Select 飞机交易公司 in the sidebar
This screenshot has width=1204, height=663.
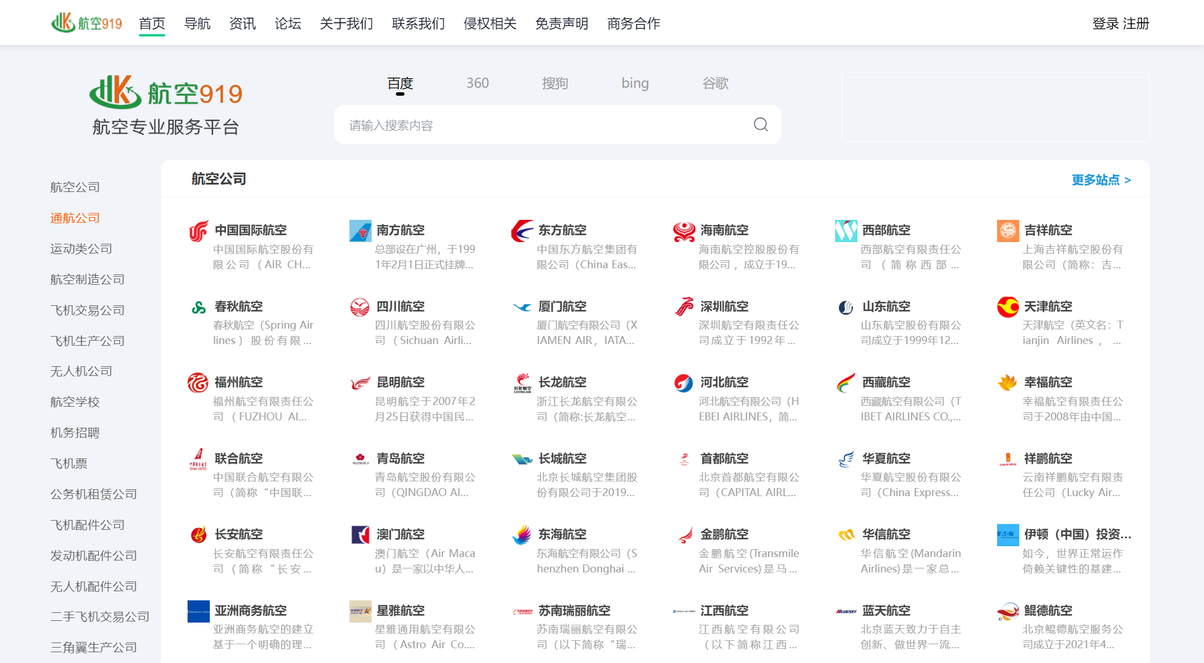88,310
